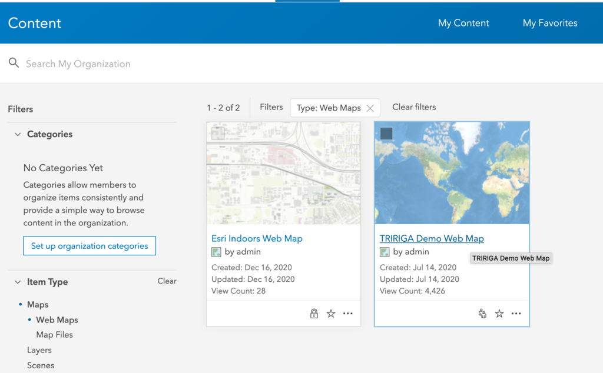The height and width of the screenshot is (373, 603).
Task: Filter by Map Files item type
Action: [x=55, y=335]
